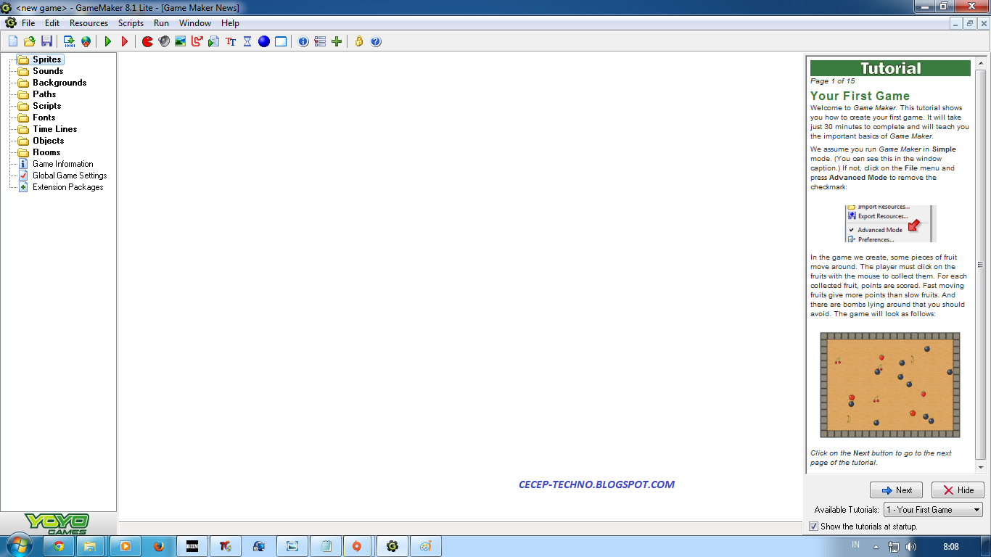Open Firefox from the taskbar
The image size is (991, 557).
pos(159,546)
